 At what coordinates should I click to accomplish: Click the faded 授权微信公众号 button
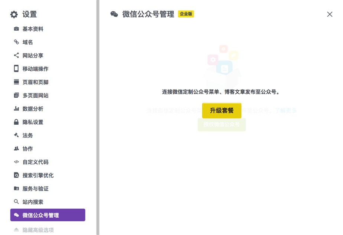click(x=222, y=124)
